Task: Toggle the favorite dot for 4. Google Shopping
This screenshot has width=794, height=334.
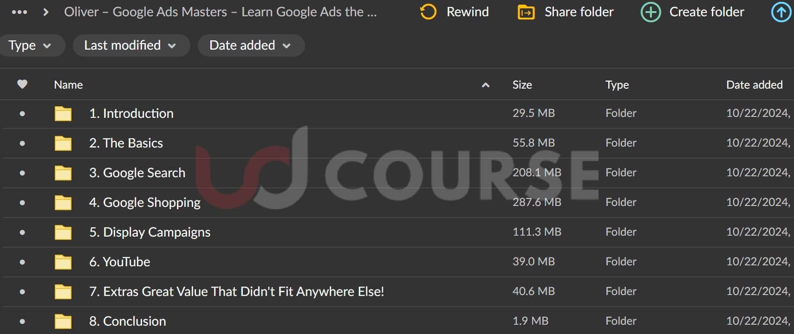Action: [x=22, y=203]
